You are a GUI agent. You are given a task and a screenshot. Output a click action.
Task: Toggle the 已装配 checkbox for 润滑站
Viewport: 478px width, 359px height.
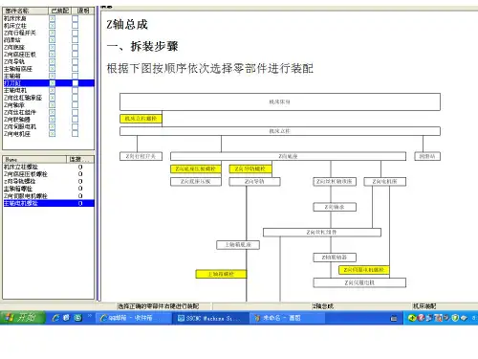52,40
